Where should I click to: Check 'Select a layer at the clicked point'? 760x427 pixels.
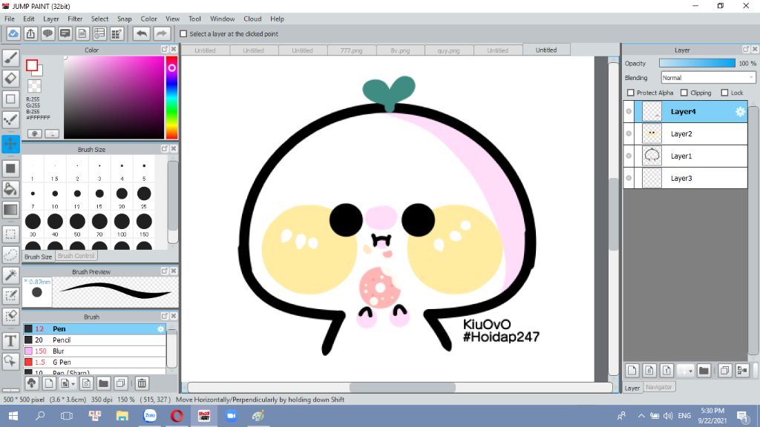[183, 34]
